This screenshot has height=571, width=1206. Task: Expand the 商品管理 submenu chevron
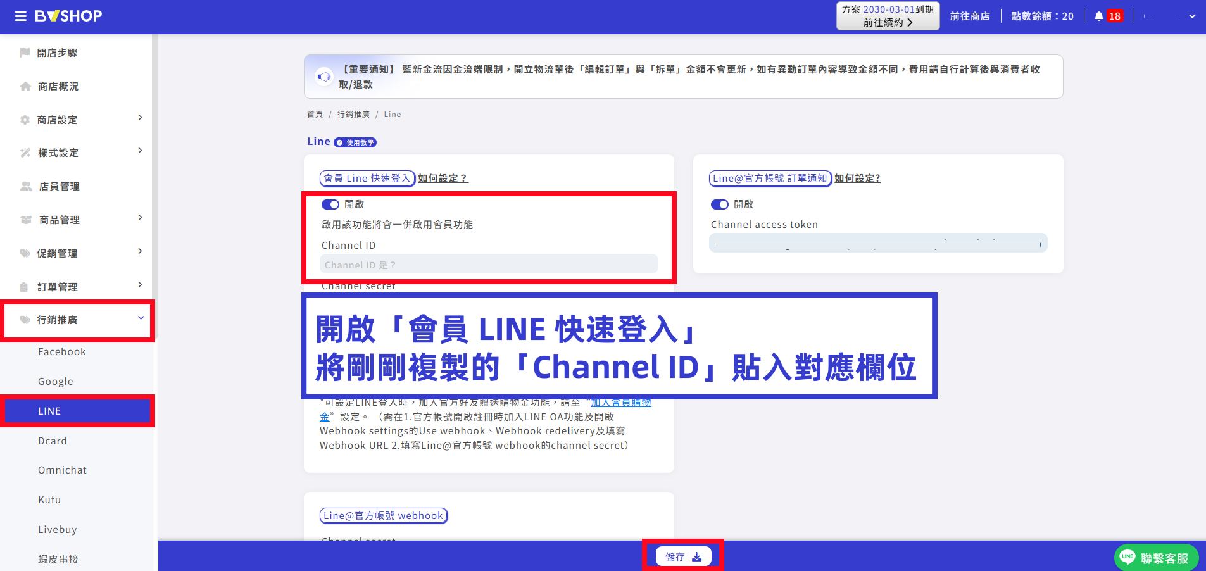tap(140, 218)
